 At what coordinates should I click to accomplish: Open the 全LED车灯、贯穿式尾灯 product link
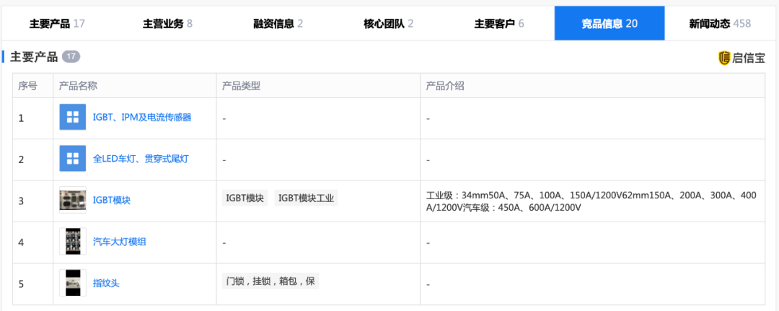[141, 159]
